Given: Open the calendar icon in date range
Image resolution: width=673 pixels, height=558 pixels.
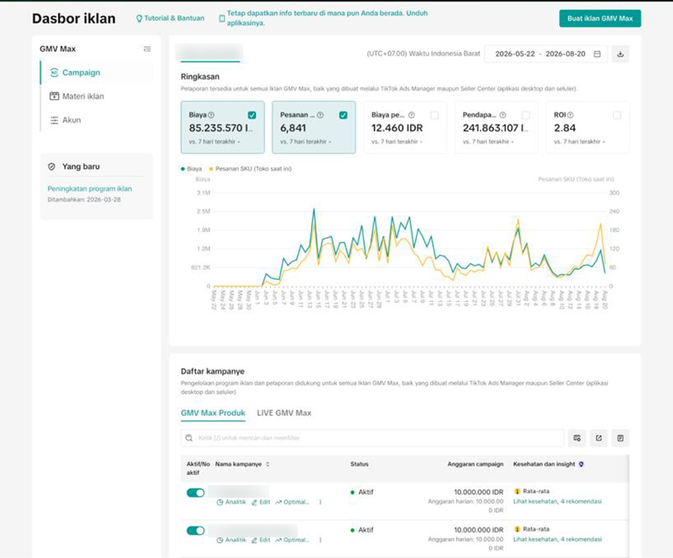Looking at the screenshot, I should (597, 54).
